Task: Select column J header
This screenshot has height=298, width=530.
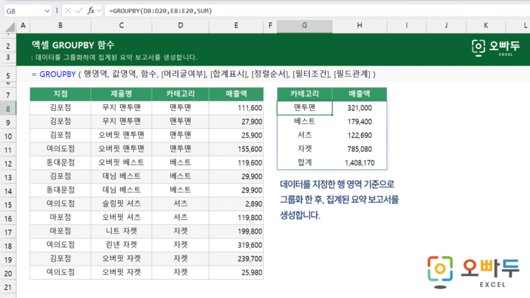Action: (x=446, y=26)
